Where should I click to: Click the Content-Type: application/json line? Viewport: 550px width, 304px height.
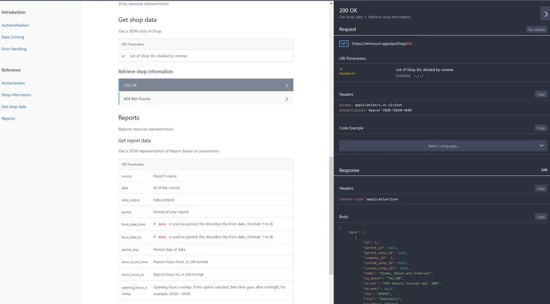(369, 199)
